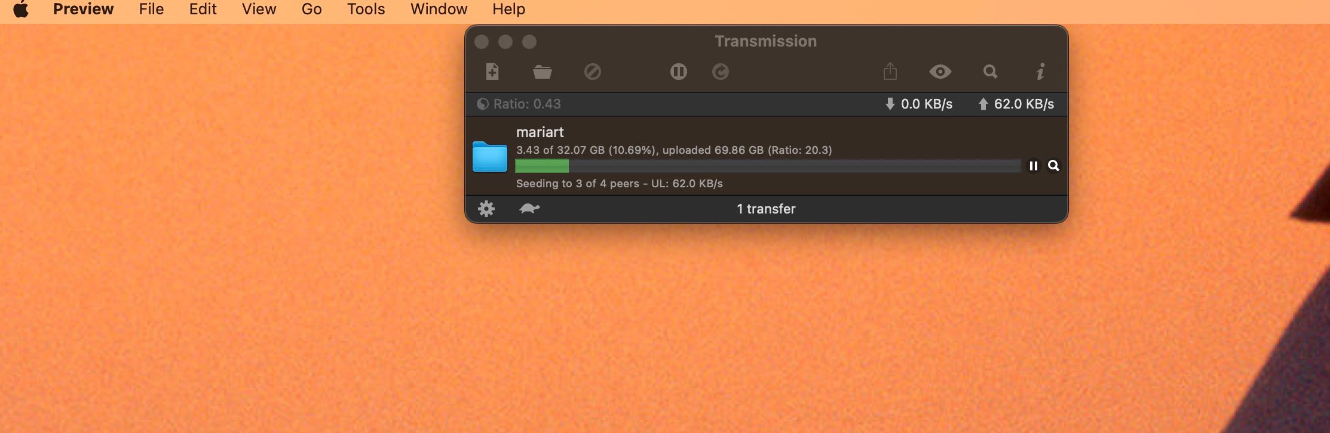Reveal mariart in Finder via magnifier button
The width and height of the screenshot is (1330, 433).
pyautogui.click(x=1053, y=166)
